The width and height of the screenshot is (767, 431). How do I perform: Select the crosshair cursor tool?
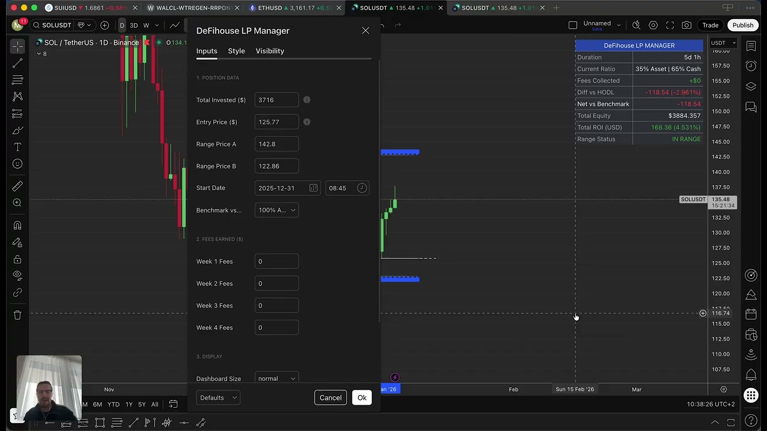[17, 46]
